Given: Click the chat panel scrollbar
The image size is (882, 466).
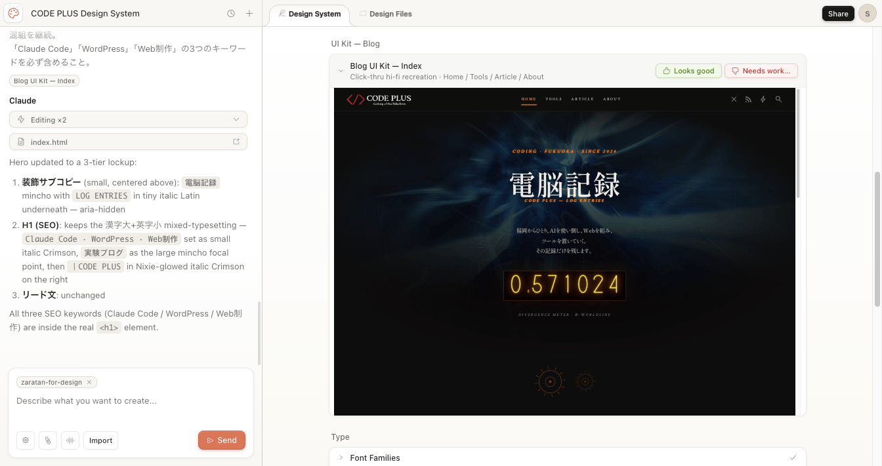Looking at the screenshot, I should coord(259,333).
